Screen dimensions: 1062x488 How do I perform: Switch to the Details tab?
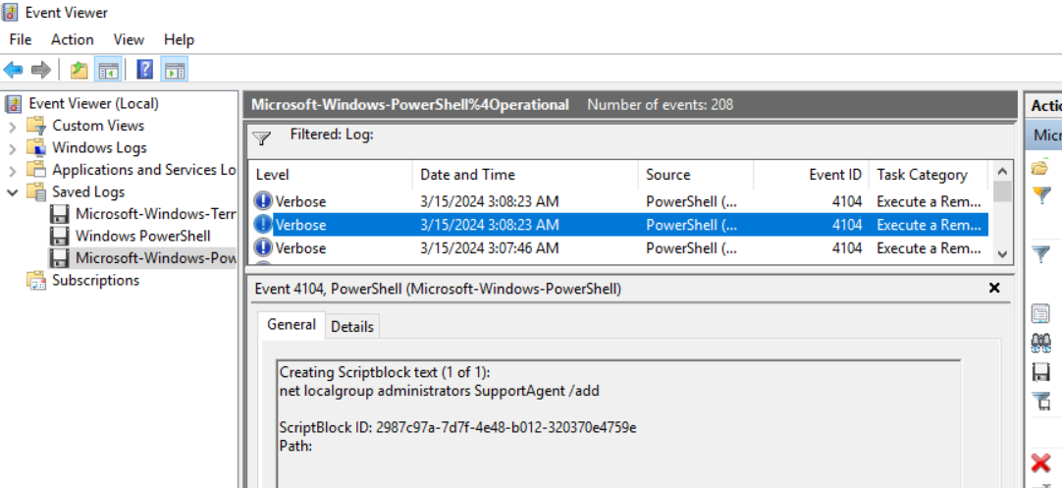pos(352,326)
